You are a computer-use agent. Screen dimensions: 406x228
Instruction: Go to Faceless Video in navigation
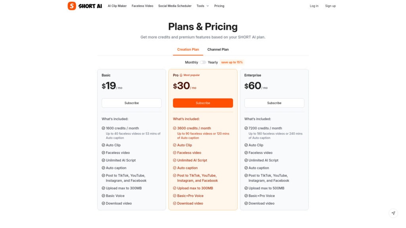pyautogui.click(x=142, y=6)
